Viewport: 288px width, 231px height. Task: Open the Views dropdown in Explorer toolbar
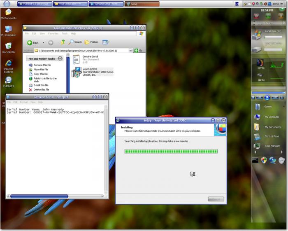coord(105,42)
